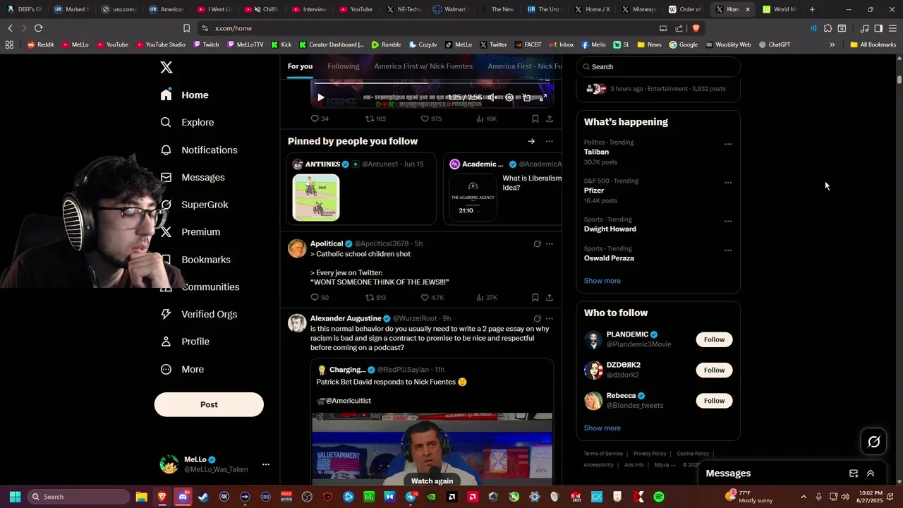This screenshot has height=508, width=903.
Task: Open Brave's music playlist icon
Action: (x=864, y=28)
